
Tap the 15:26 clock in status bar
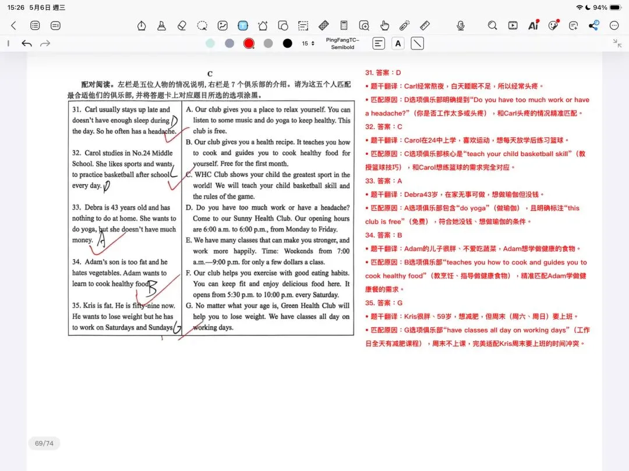pos(16,8)
